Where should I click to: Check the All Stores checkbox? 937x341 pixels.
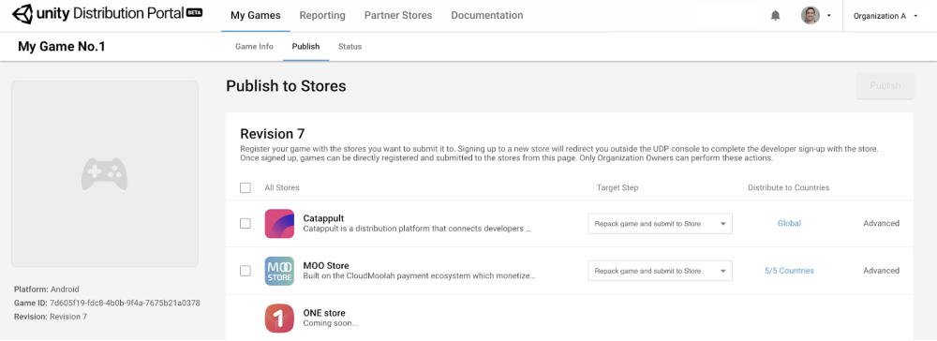pyautogui.click(x=245, y=187)
